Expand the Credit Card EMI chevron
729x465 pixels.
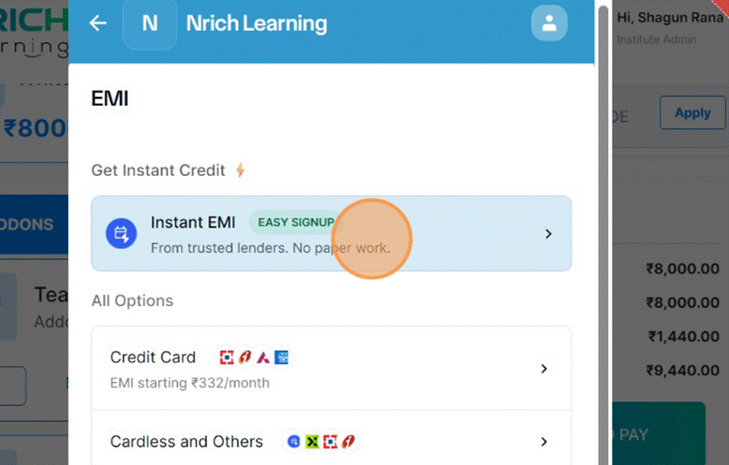(x=544, y=369)
